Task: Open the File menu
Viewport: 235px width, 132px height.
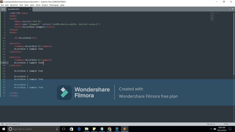Action: [2, 5]
